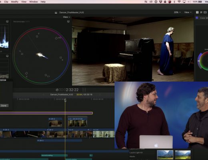The height and width of the screenshot is (160, 208).
Task: Select the connected clip 20-2
Action: [55, 122]
